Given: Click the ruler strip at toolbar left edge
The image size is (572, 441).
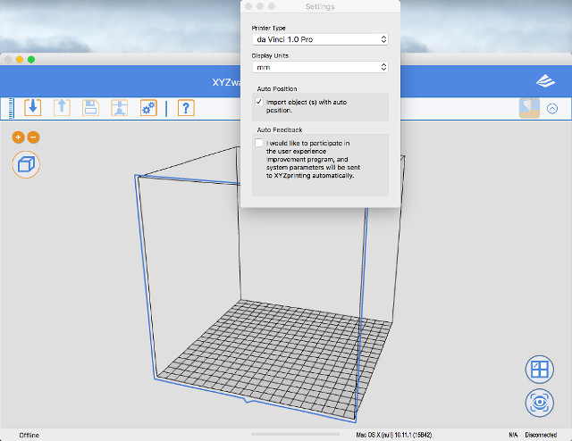Looking at the screenshot, I should tap(12, 108).
